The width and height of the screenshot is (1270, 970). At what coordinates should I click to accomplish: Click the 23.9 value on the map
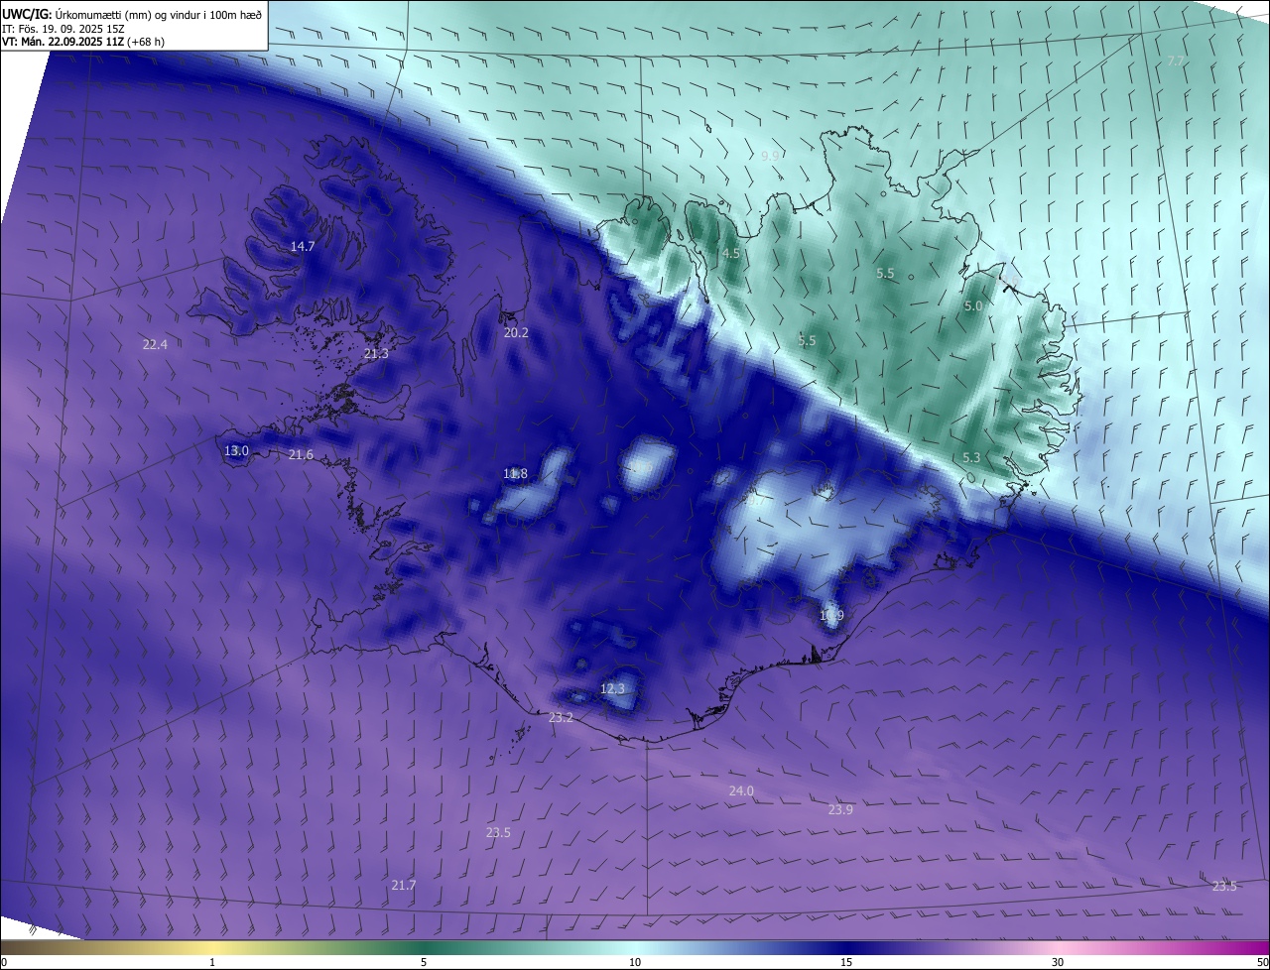click(x=840, y=809)
